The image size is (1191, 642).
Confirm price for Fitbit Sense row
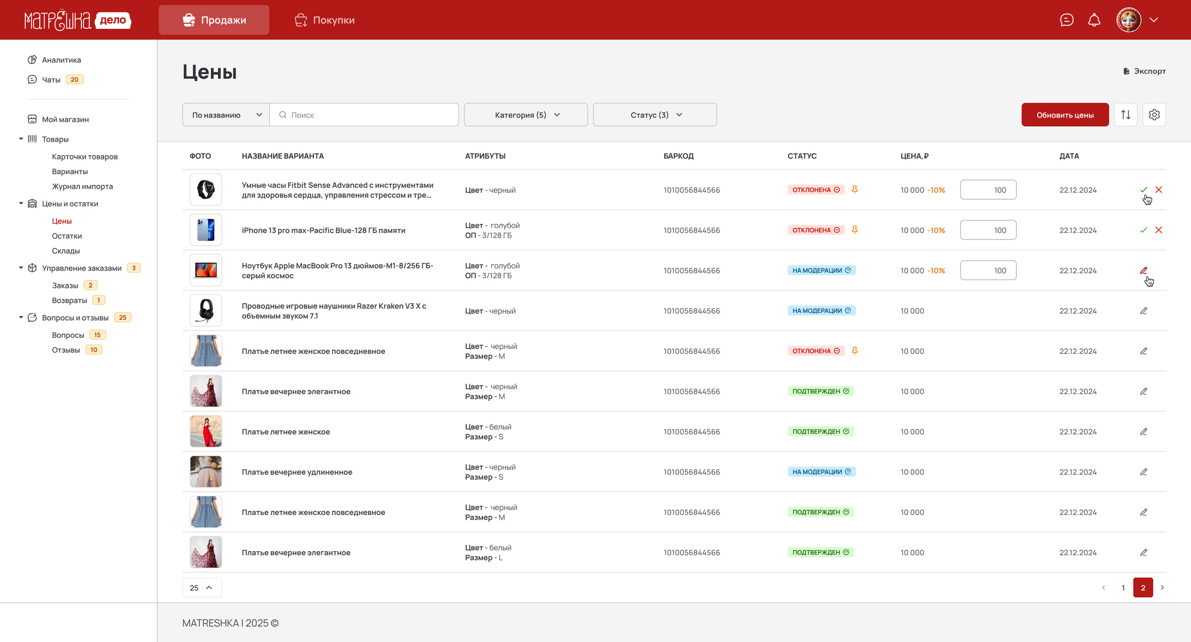[1144, 190]
